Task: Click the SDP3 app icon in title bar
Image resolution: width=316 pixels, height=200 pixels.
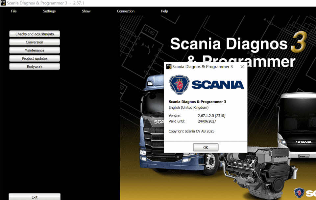Action: [x=3, y=3]
